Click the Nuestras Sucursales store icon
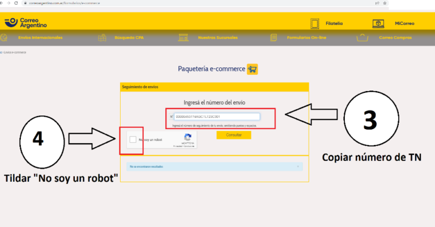This screenshot has height=227, width=435. 183,37
